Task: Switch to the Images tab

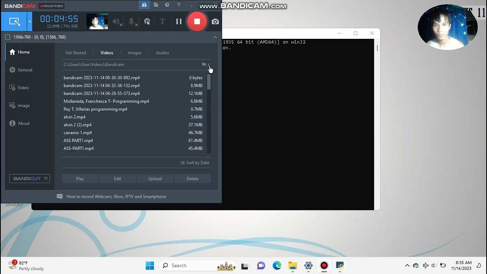Action: click(135, 53)
